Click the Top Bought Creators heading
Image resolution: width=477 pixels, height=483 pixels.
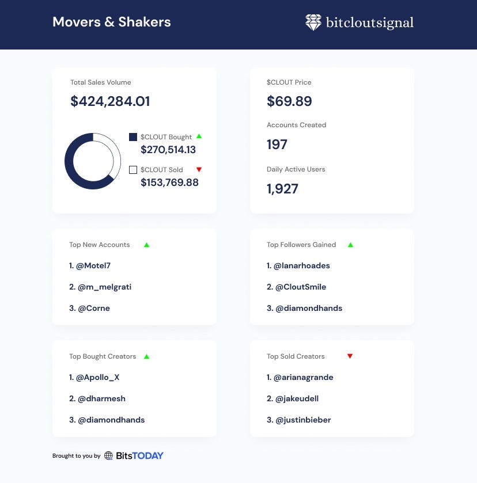coord(103,356)
